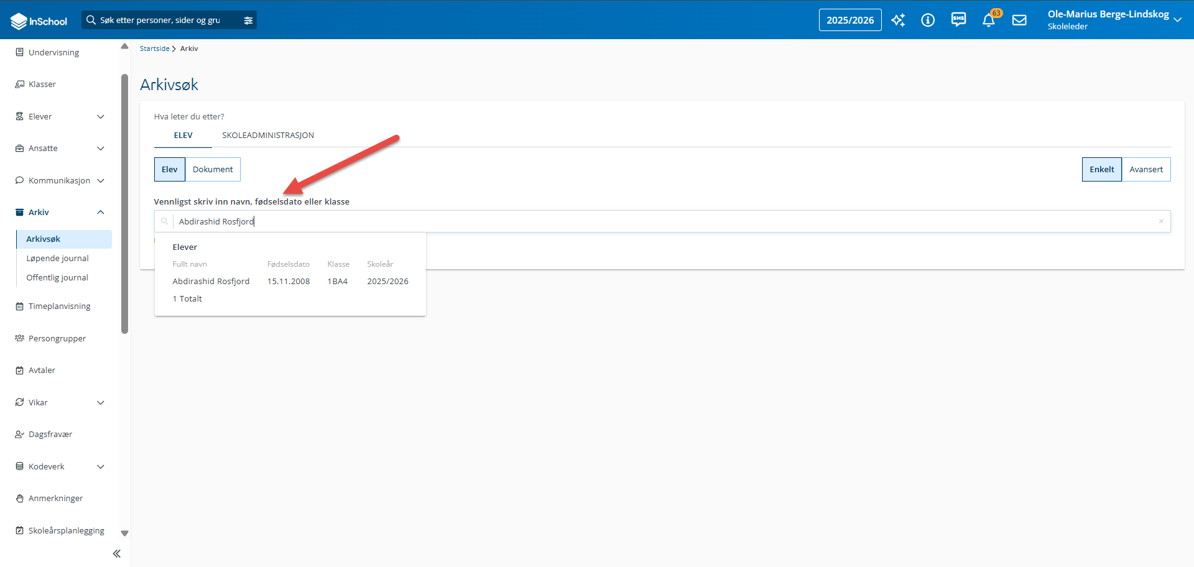The height and width of the screenshot is (567, 1194).
Task: Click birth date 15.11.2008 cell
Action: (289, 281)
